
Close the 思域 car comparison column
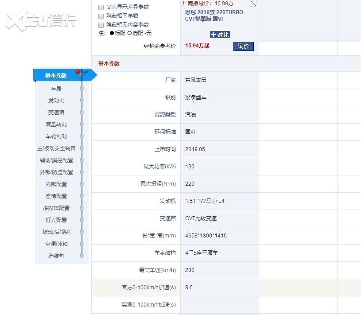click(x=253, y=4)
